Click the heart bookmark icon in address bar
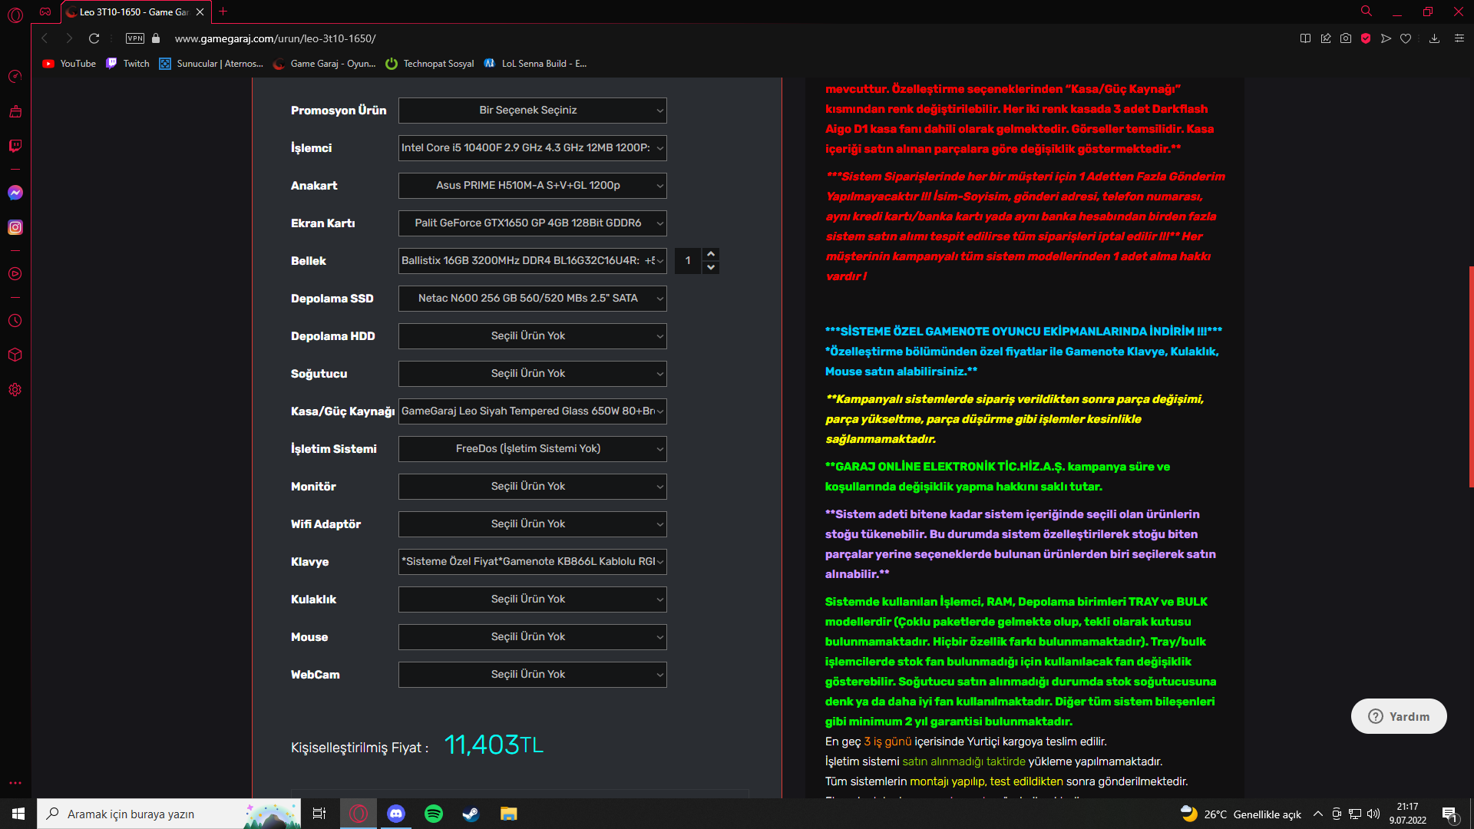 1406,38
